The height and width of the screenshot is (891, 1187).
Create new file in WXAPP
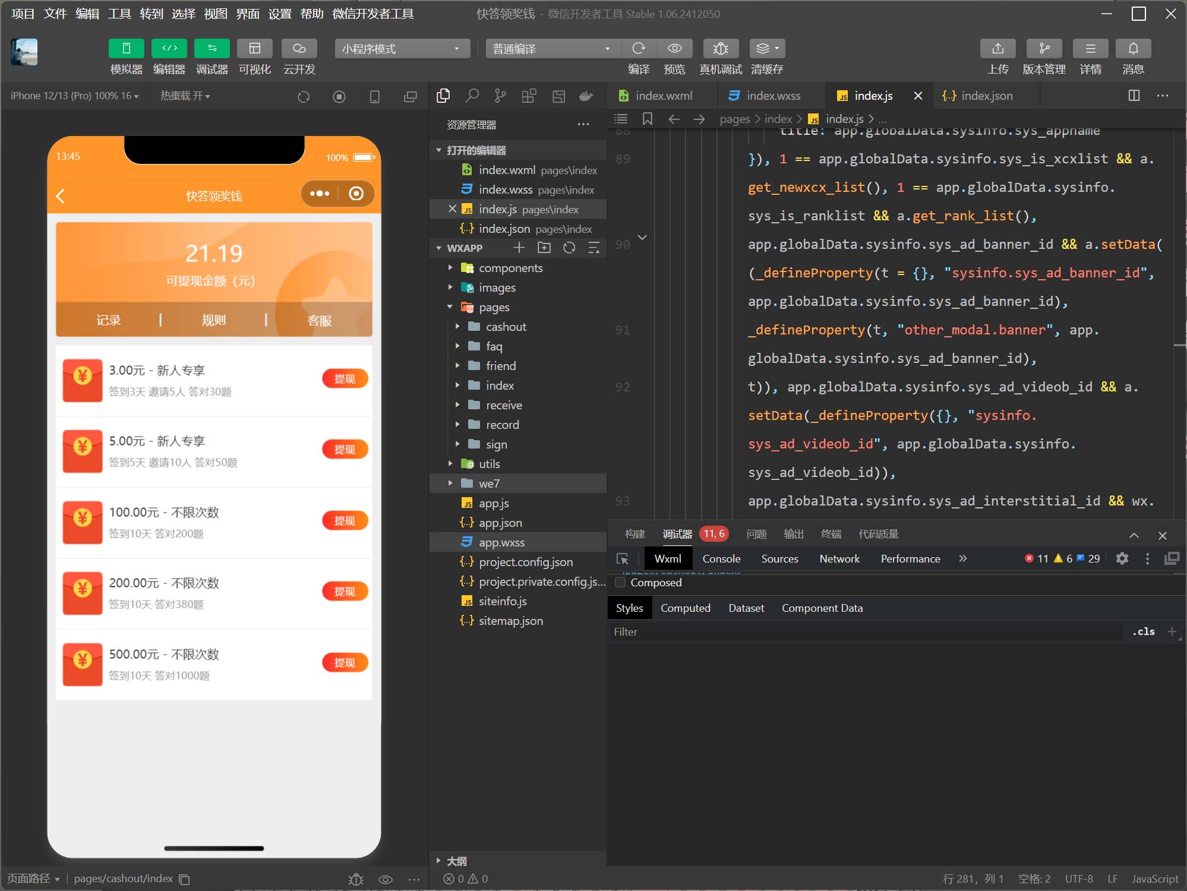519,248
